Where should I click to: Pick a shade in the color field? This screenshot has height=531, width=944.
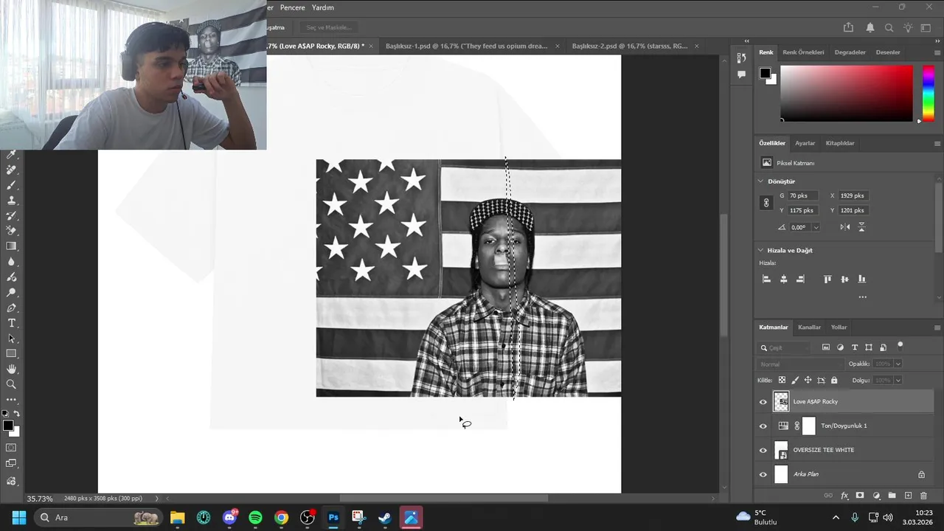pyautogui.click(x=846, y=93)
